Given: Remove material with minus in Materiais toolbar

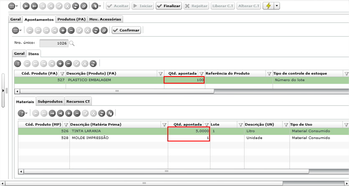Looking at the screenshot, I should (77, 114).
